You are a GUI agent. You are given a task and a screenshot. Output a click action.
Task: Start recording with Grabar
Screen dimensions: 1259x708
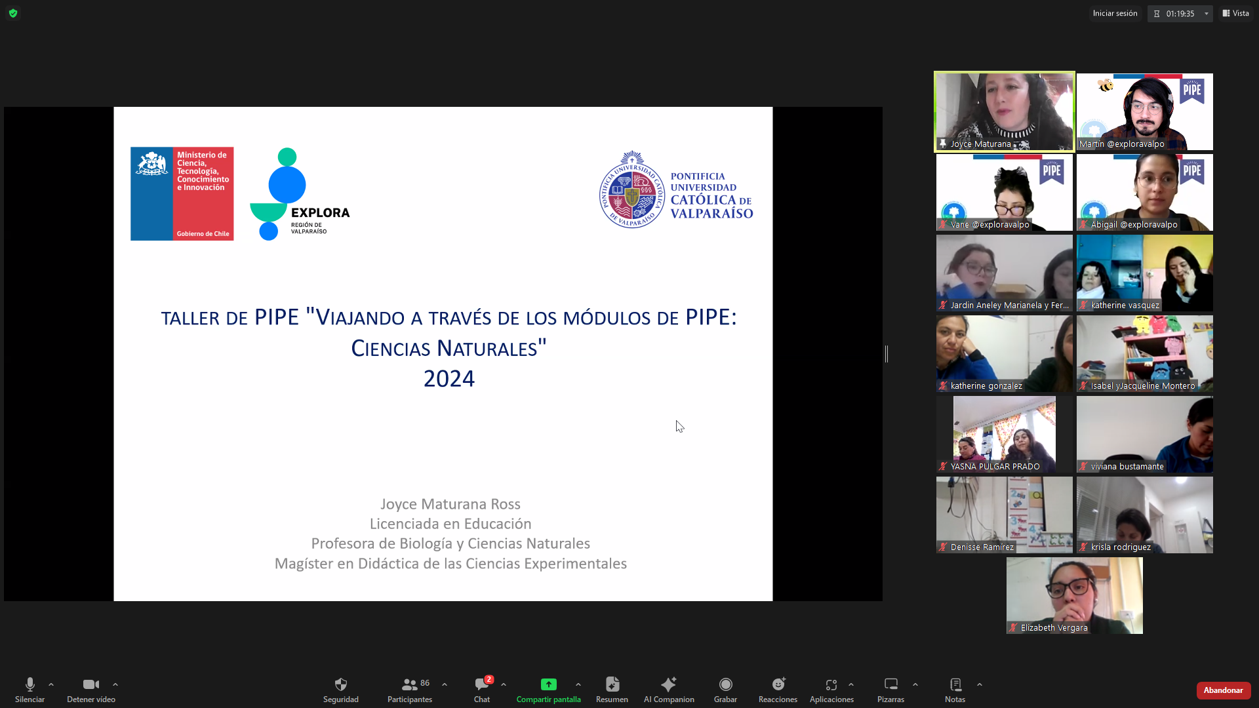725,685
